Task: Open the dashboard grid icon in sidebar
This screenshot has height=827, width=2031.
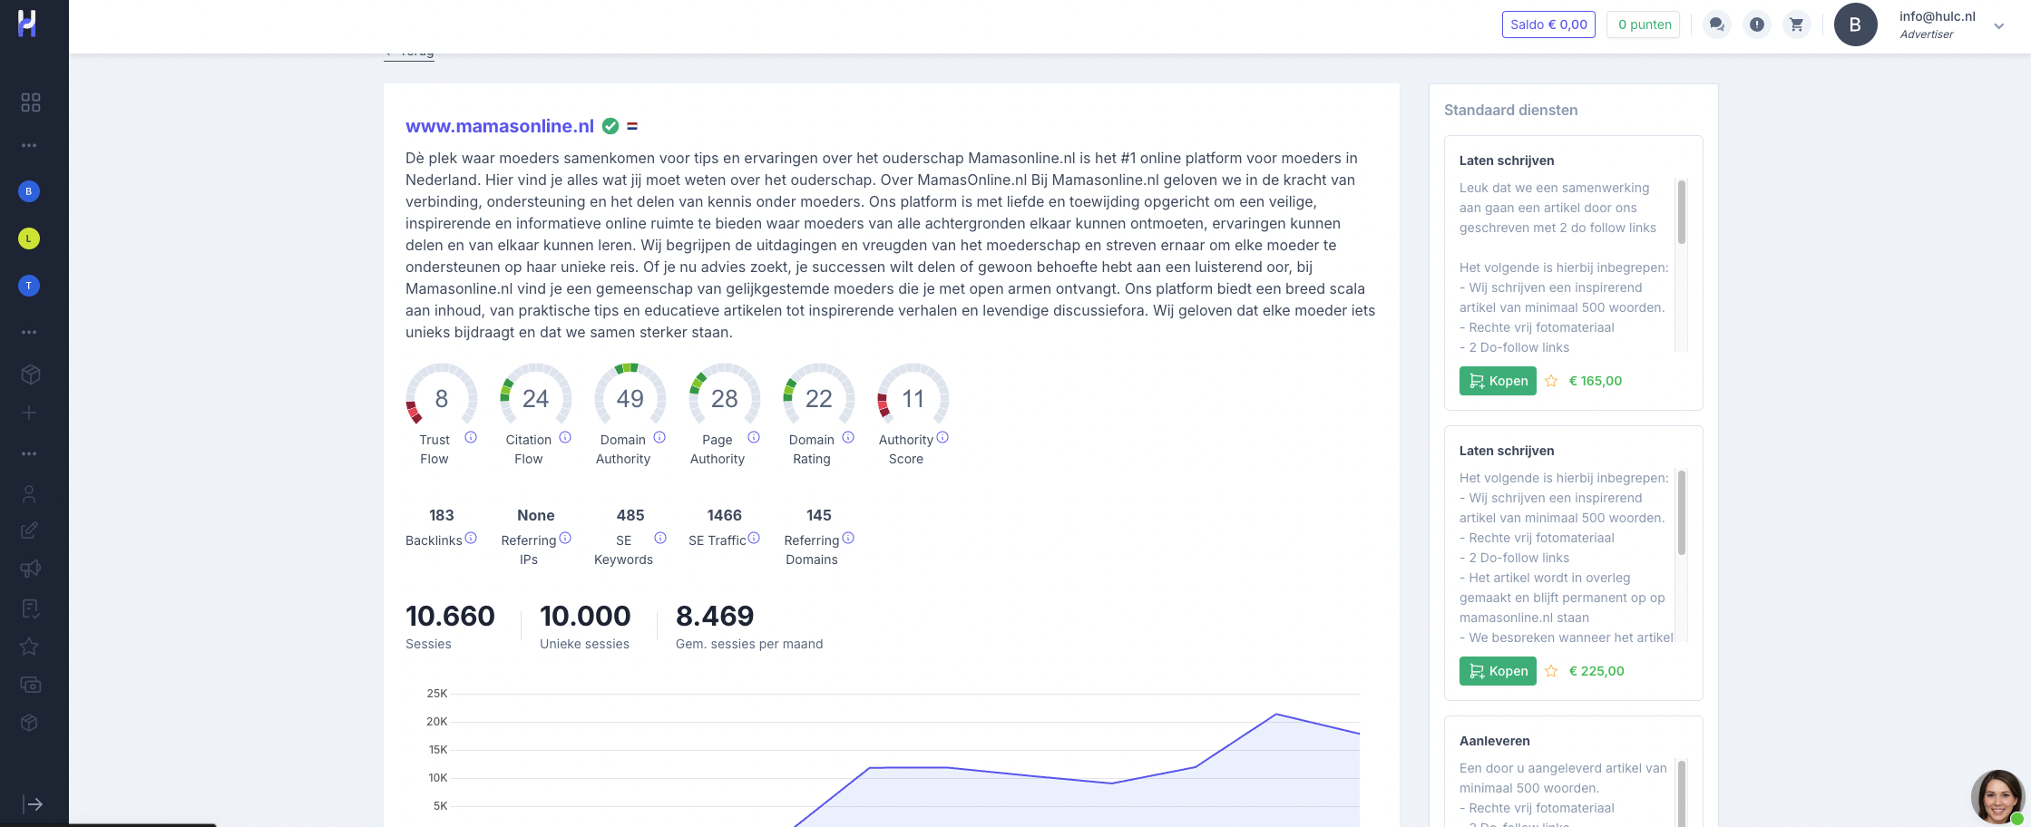Action: (31, 102)
